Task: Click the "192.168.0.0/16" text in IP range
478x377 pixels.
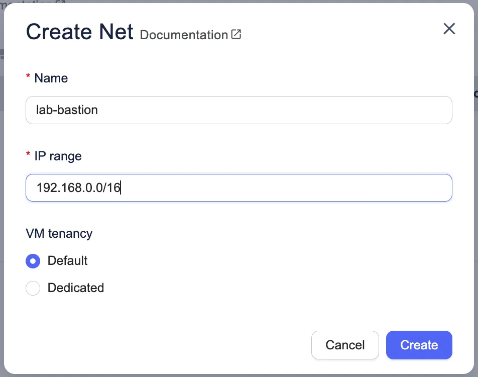Action: pos(79,188)
